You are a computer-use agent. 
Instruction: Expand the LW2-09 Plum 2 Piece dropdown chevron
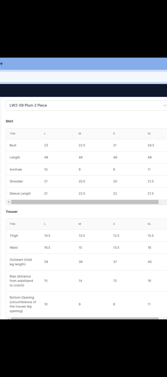[165, 105]
